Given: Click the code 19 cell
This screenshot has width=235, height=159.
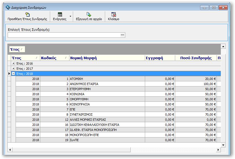Looking at the screenshot, I should click(x=54, y=140).
